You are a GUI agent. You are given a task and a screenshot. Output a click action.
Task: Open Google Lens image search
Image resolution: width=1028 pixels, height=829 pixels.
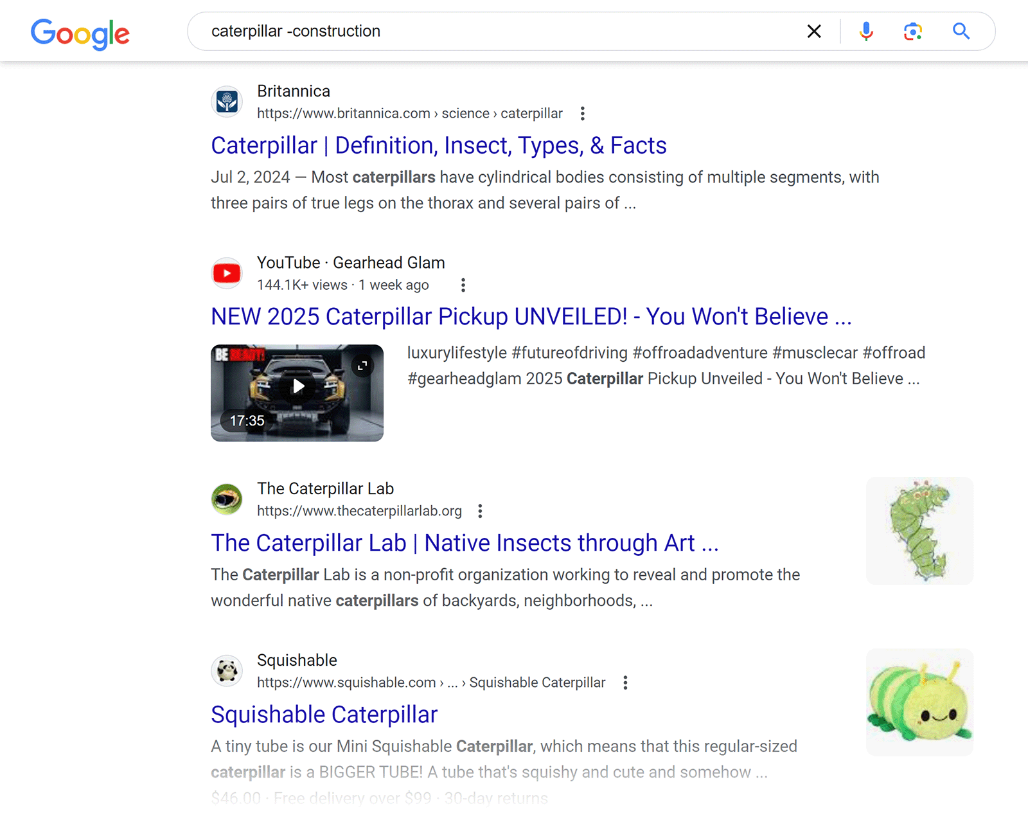pyautogui.click(x=913, y=31)
